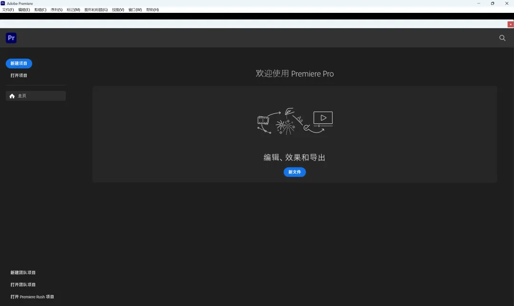The image size is (514, 306).
Task: Open the 序列(S) menu
Action: pos(56,10)
